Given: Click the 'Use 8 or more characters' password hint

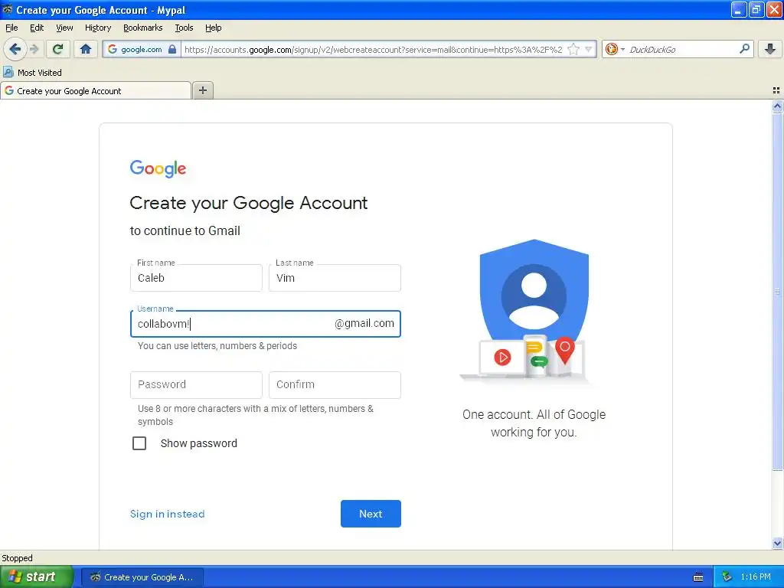Looking at the screenshot, I should 256,415.
